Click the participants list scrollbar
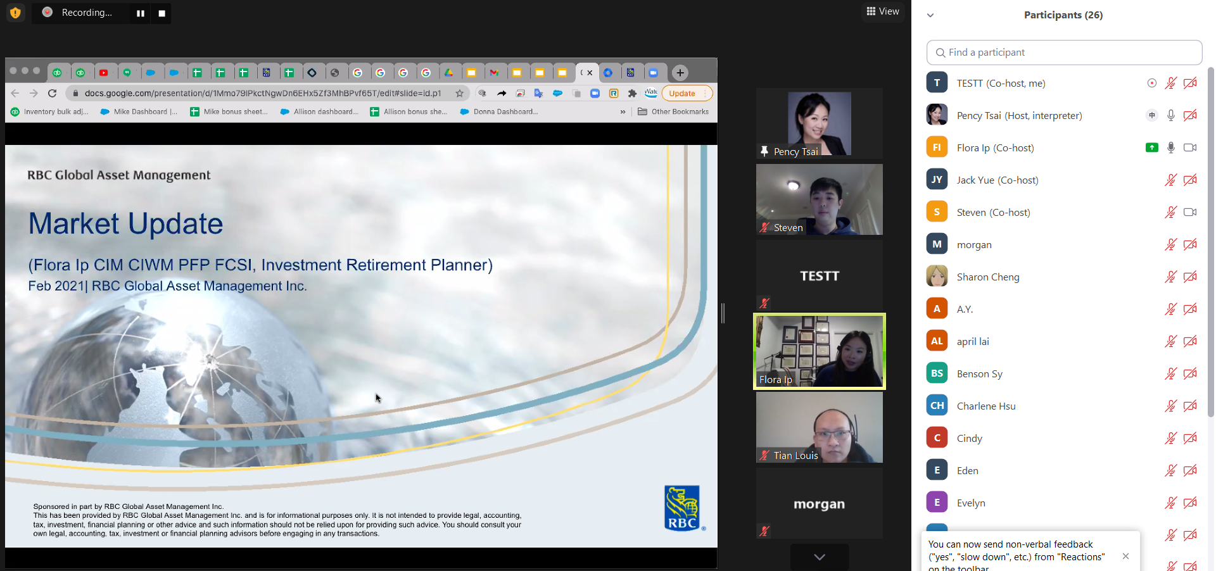 pyautogui.click(x=1210, y=242)
